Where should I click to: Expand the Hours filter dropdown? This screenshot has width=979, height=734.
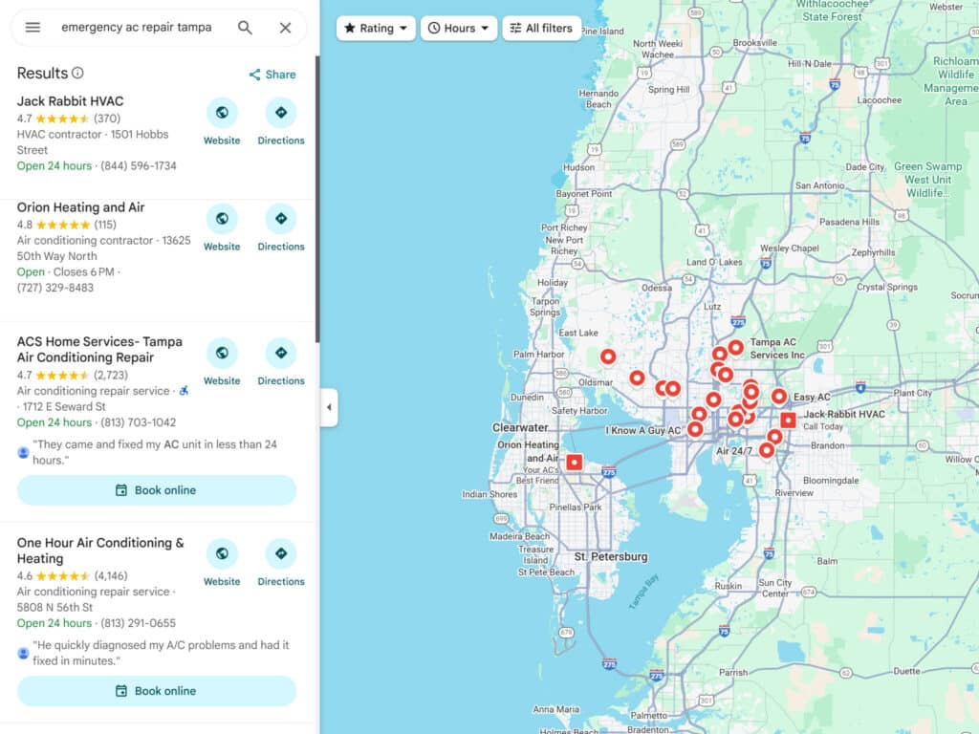coord(459,29)
